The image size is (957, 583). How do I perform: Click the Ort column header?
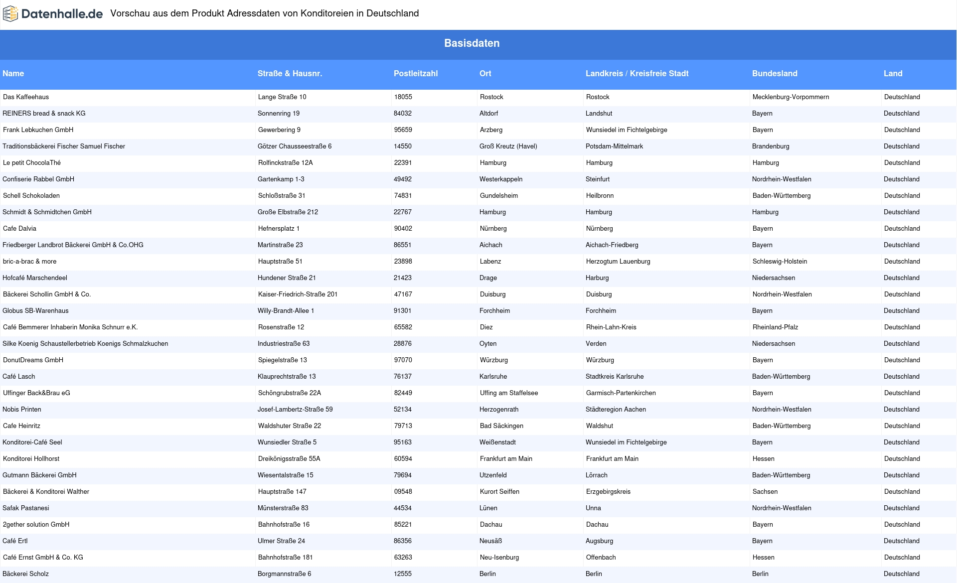[x=485, y=73]
